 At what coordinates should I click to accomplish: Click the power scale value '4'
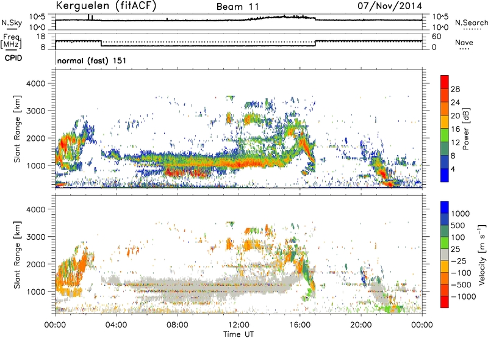453,170
